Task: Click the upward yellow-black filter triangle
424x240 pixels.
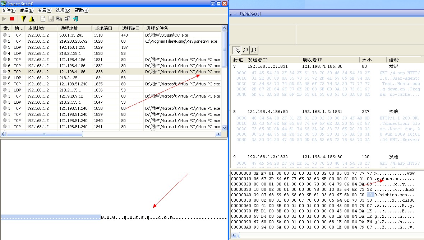Action: [x=32, y=19]
